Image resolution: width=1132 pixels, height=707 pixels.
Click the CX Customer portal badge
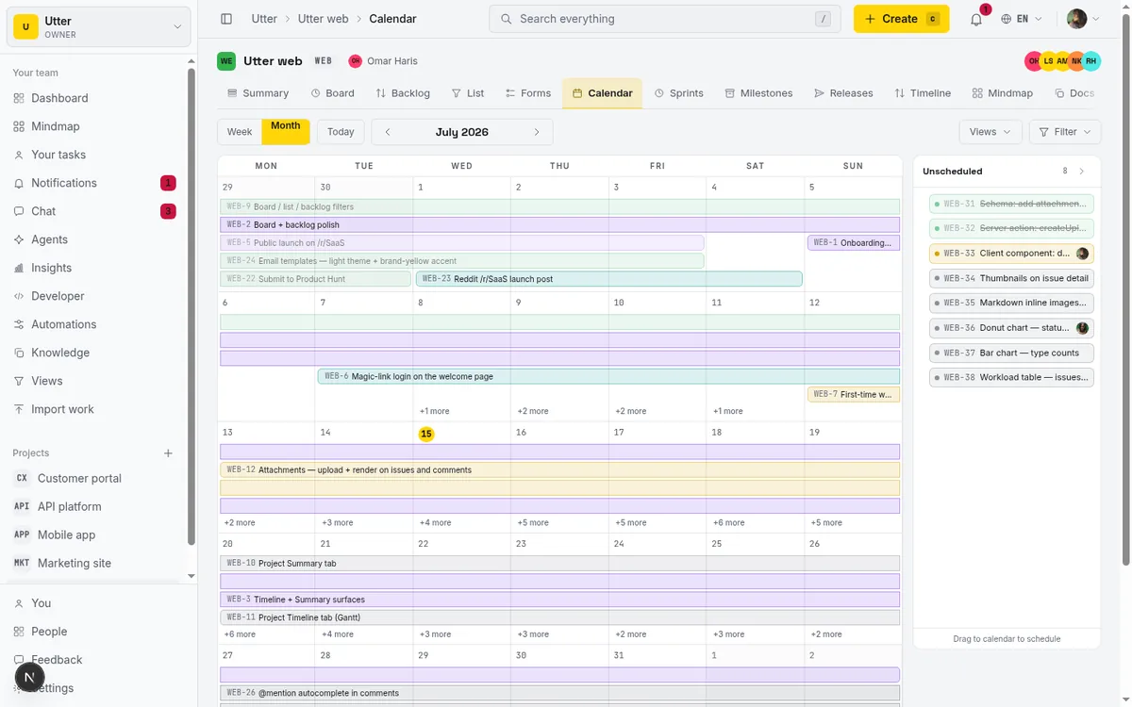pos(22,478)
